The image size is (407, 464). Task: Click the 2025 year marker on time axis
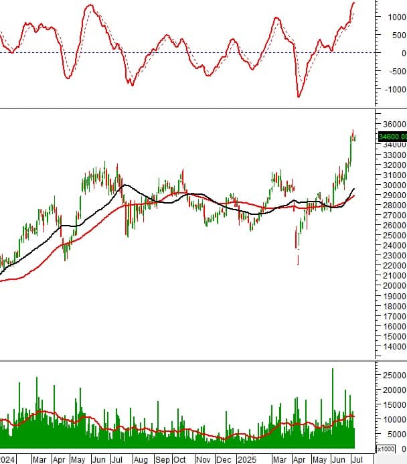(x=247, y=459)
